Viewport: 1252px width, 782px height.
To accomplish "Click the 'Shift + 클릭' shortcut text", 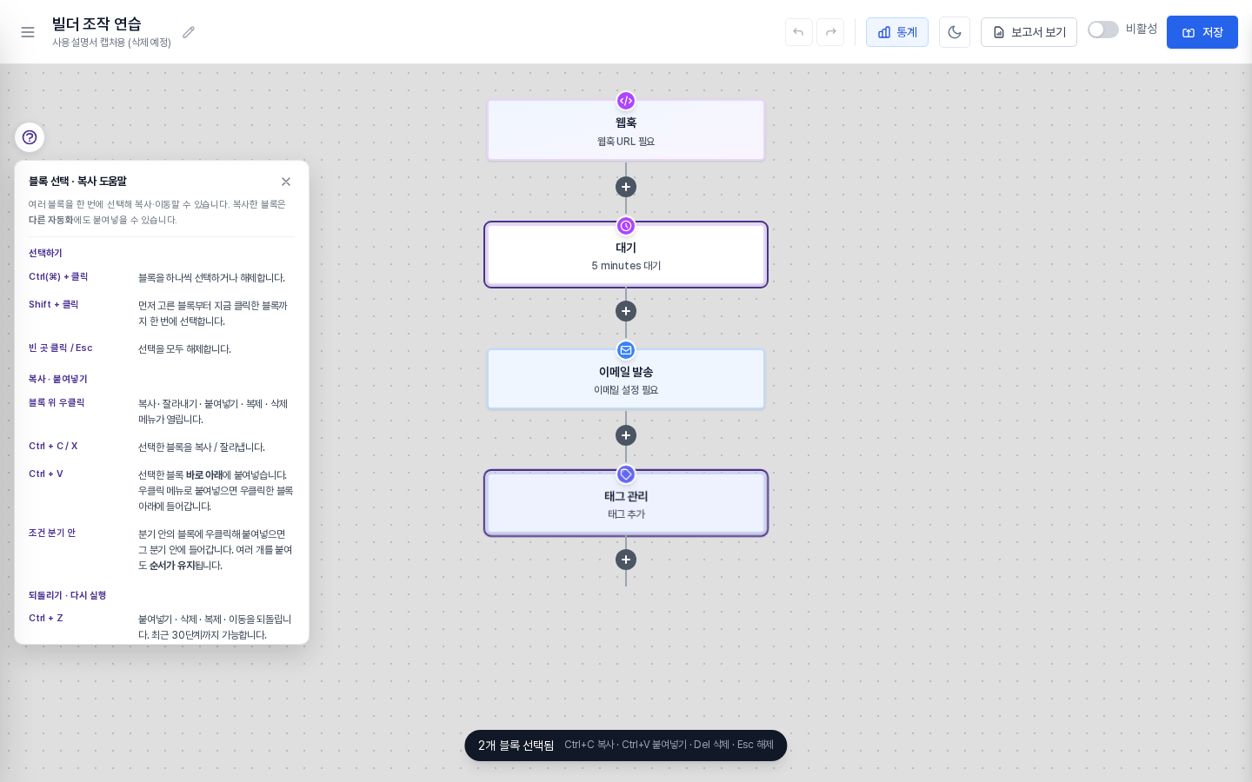I will (x=53, y=304).
